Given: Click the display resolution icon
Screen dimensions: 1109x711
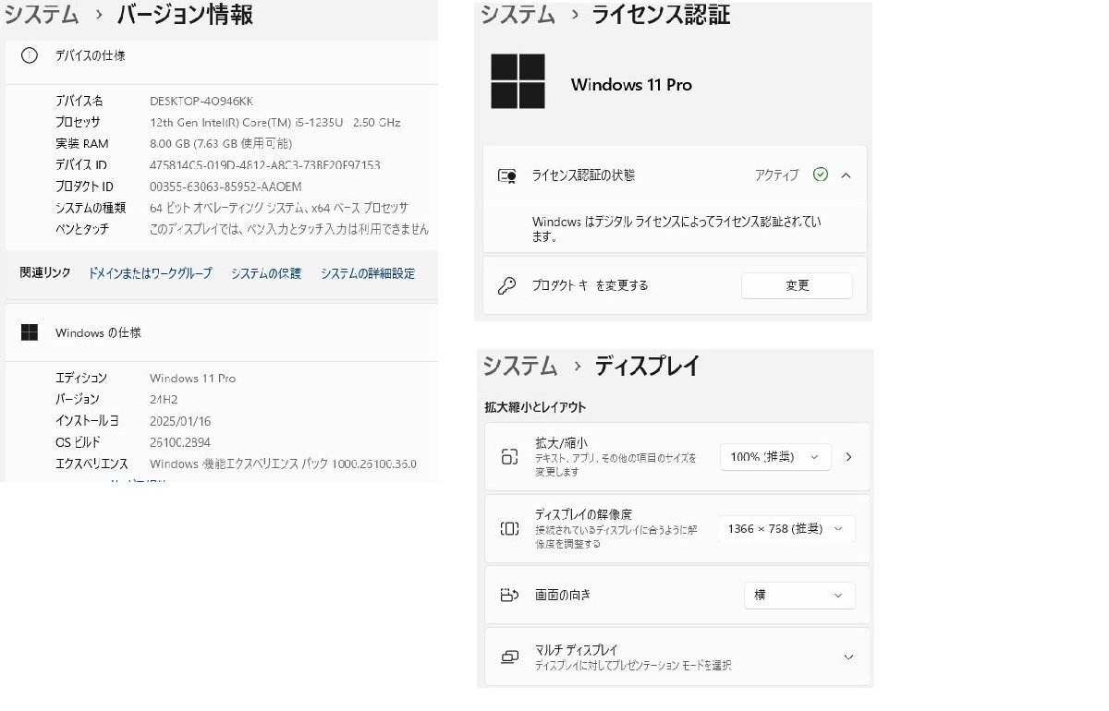Looking at the screenshot, I should 509,528.
